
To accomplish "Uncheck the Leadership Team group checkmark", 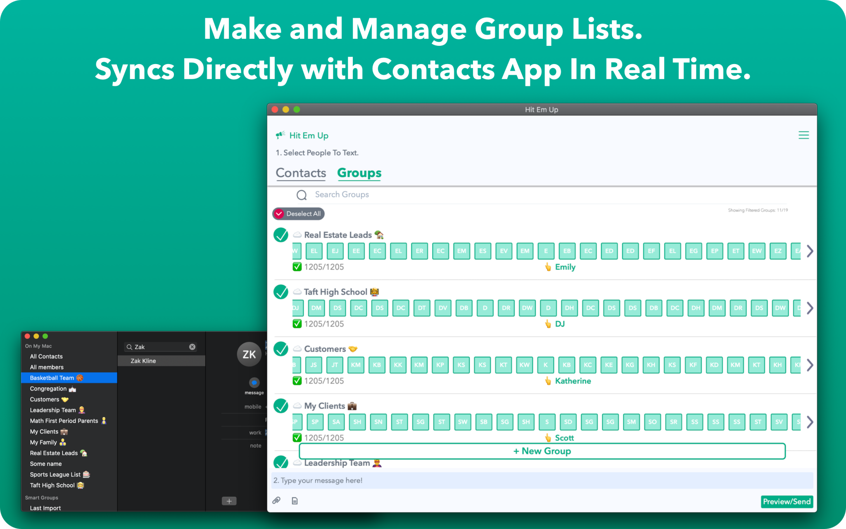I will [x=281, y=462].
